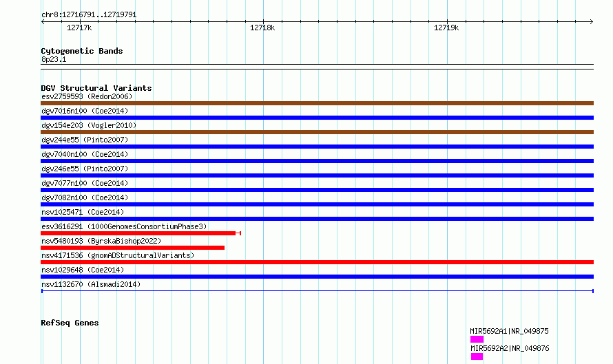Open dgv7077n100 (Coe2014) variant label
613x364 pixels.
pos(85,183)
